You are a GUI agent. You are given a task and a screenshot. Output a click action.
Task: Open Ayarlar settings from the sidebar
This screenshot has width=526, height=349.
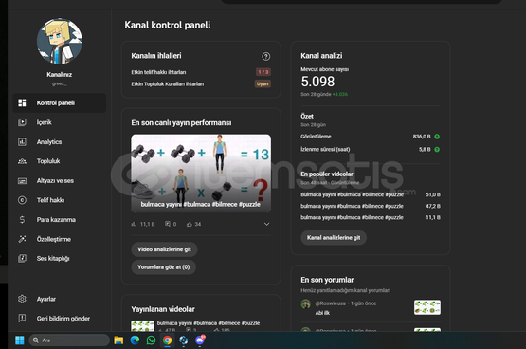click(x=60, y=299)
